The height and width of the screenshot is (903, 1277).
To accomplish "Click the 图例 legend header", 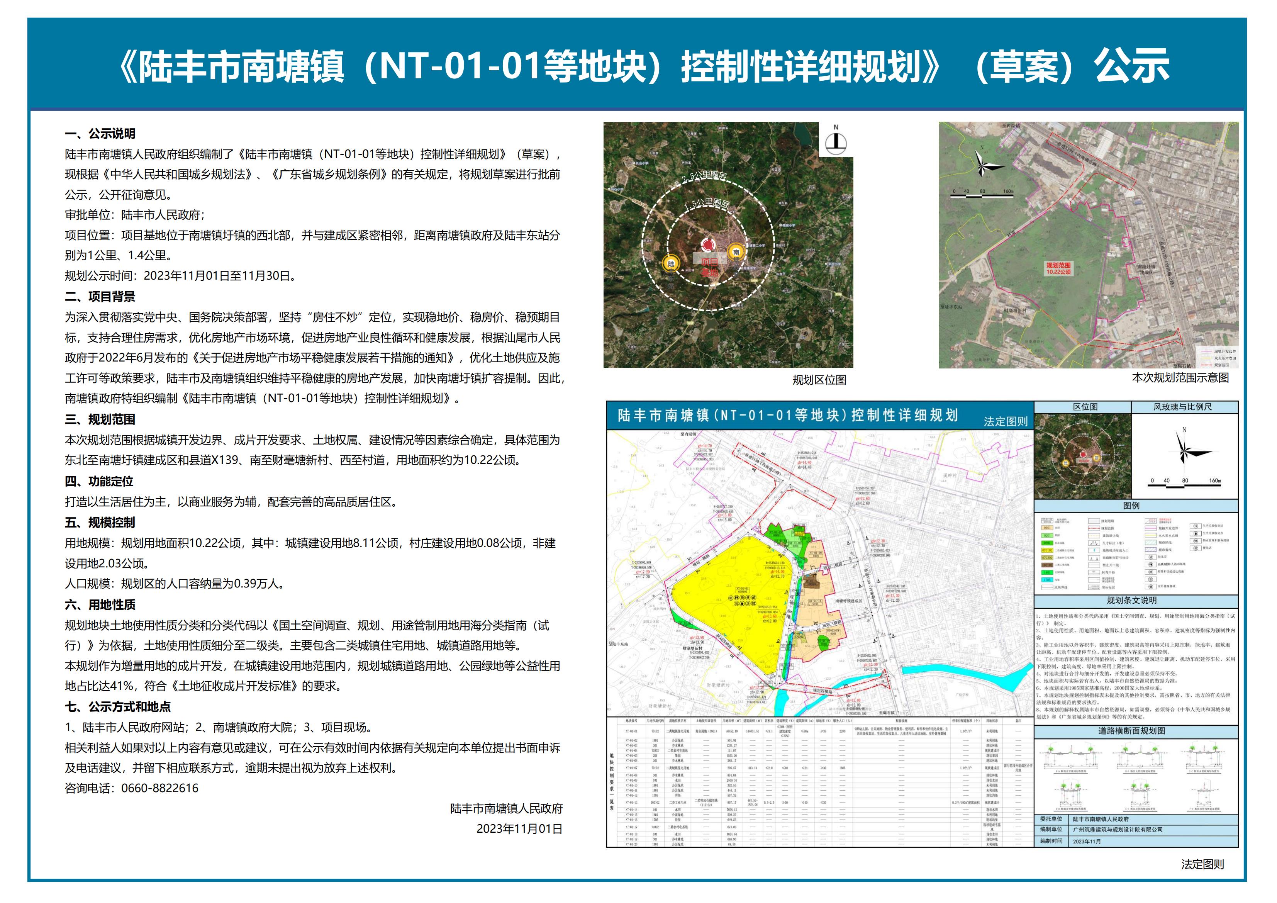I will pos(1131,506).
